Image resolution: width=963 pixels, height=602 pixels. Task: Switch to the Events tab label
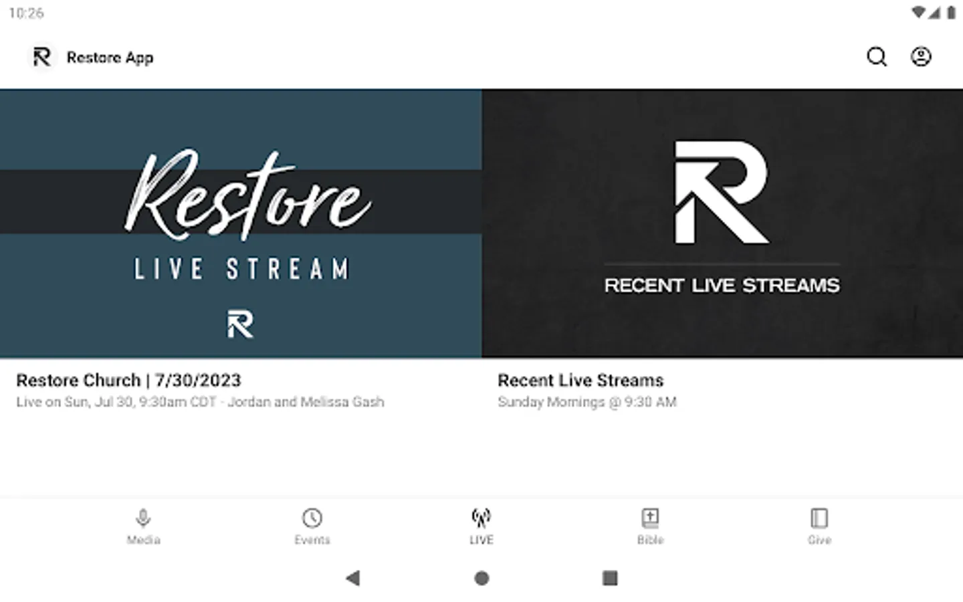pyautogui.click(x=312, y=540)
